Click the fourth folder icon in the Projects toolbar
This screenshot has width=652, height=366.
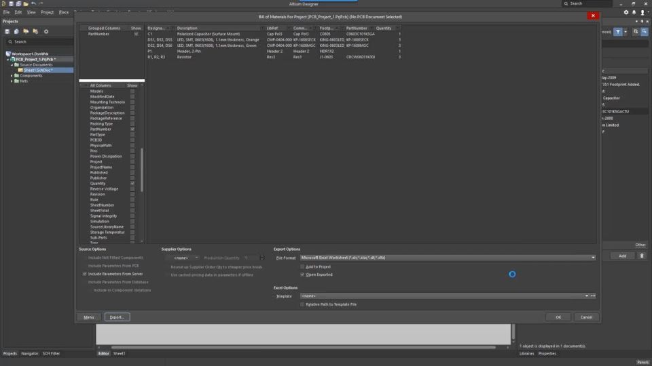(x=35, y=32)
